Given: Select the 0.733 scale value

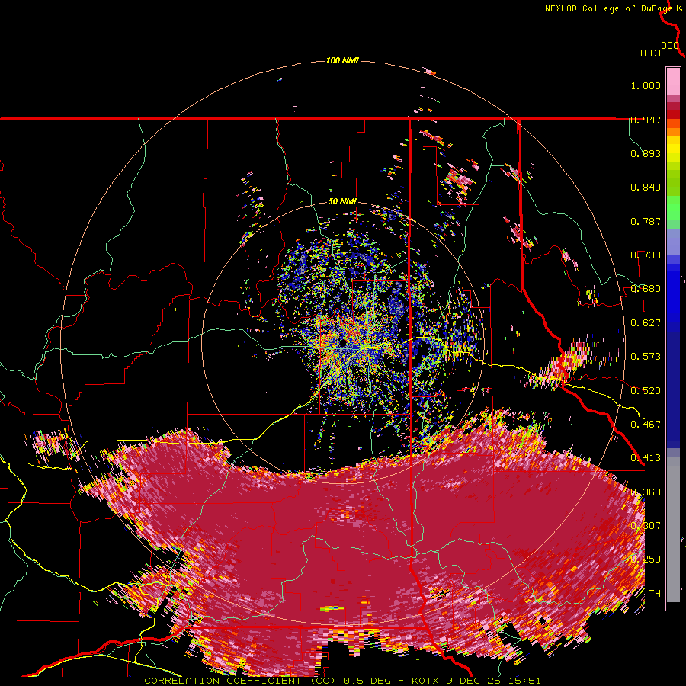Looking at the screenshot, I should click(x=646, y=255).
